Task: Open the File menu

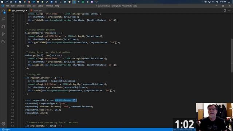Action: (x=7, y=6)
